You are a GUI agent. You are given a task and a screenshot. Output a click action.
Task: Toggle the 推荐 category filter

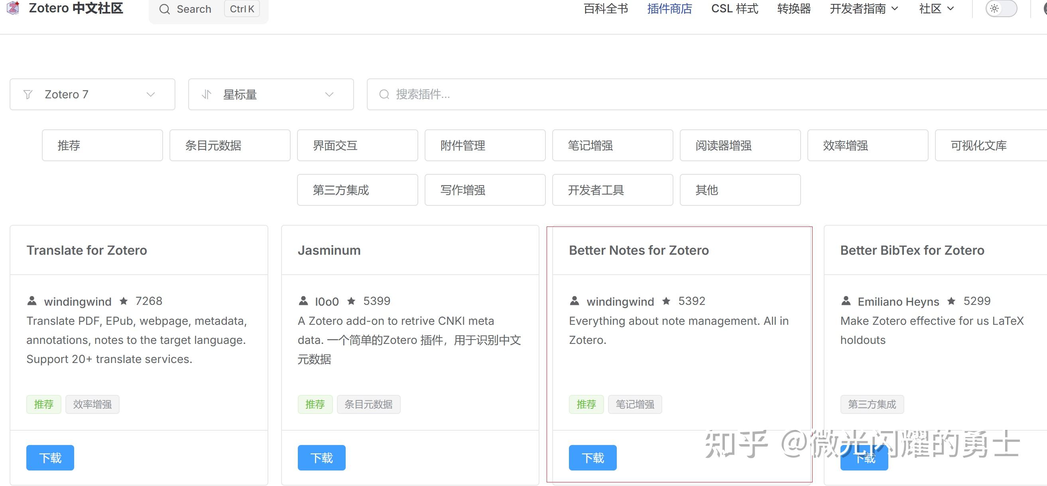coord(102,145)
